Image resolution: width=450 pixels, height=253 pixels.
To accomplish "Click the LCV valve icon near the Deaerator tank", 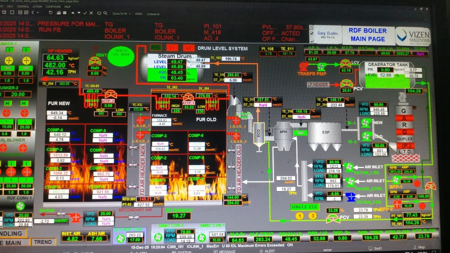I will coord(345,65).
